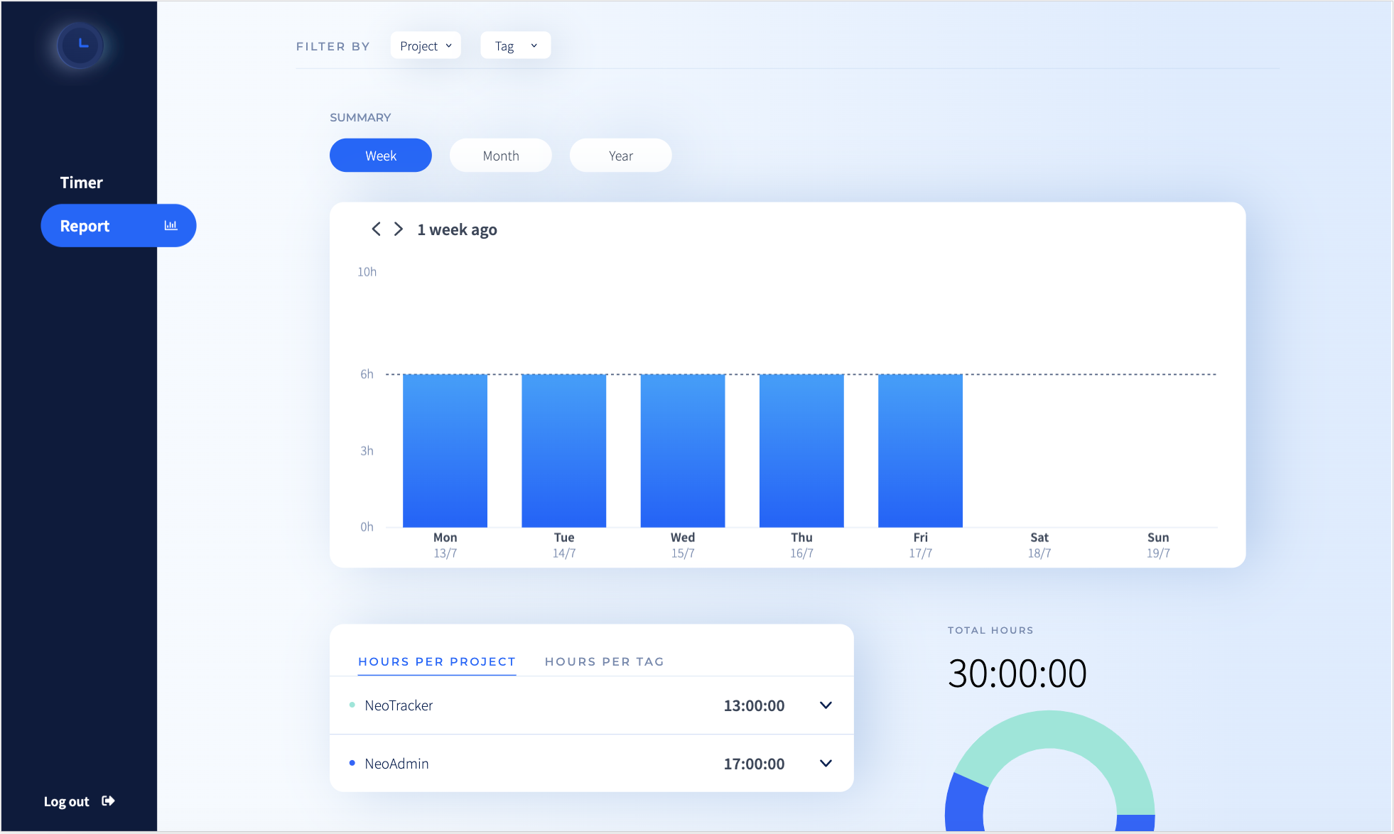Click the clock logo icon in sidebar
Image resolution: width=1394 pixels, height=834 pixels.
[81, 45]
